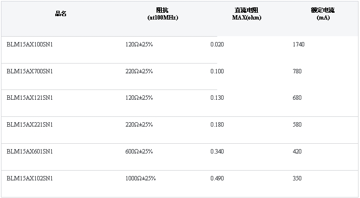Click the BLM15AX121SN1 part entry
The width and height of the screenshot is (360, 198).
click(30, 98)
